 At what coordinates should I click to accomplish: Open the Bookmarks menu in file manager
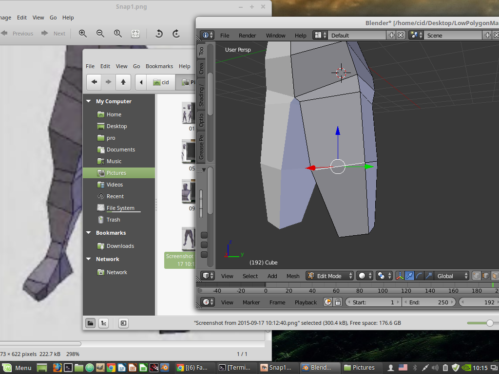click(159, 66)
